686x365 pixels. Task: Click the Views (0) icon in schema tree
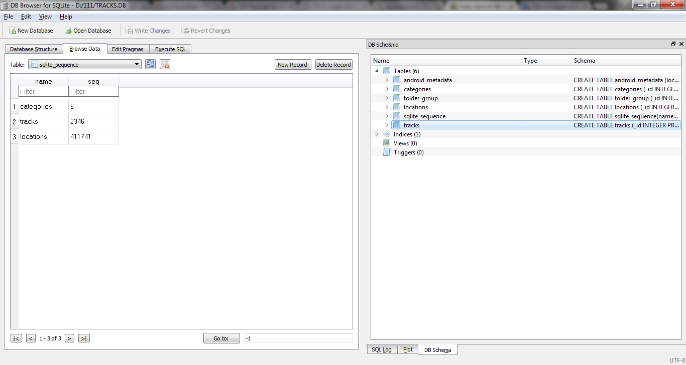(x=386, y=143)
